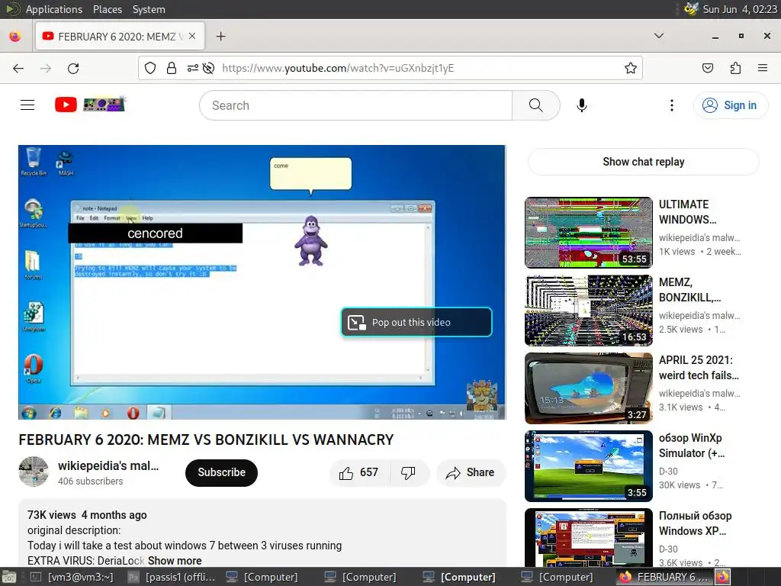Click the clock Sun Jun 4, 02:23

click(x=740, y=9)
